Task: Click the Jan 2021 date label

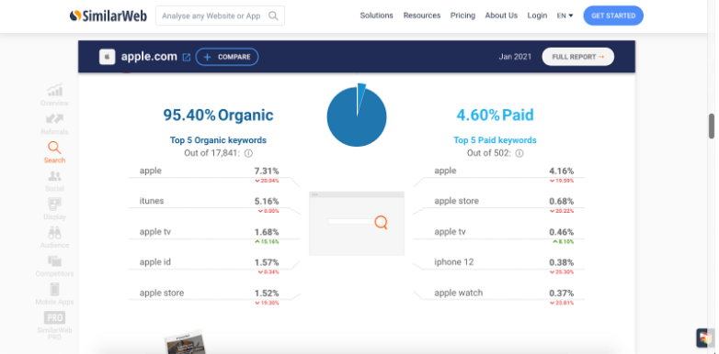Action: coord(515,57)
